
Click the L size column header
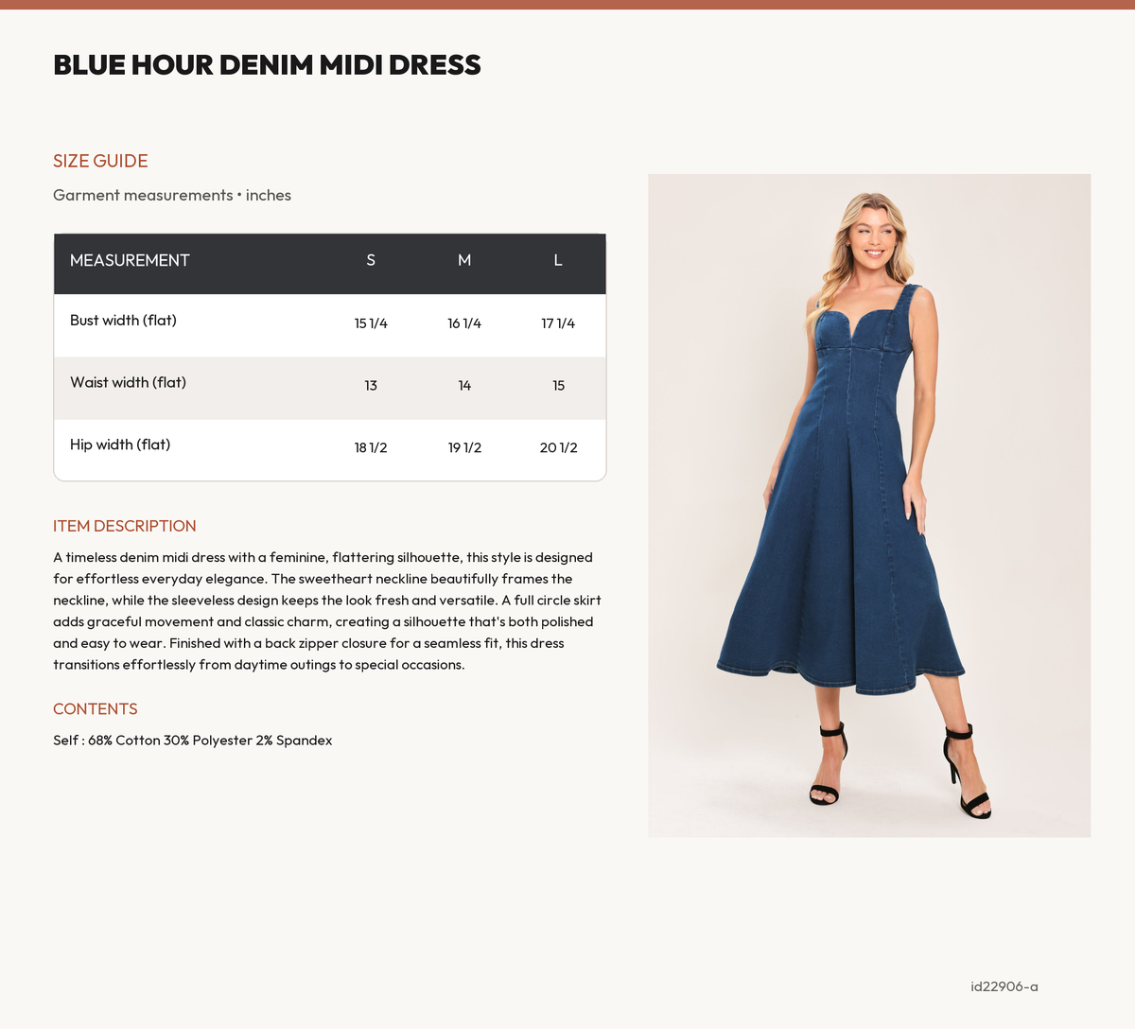558,260
